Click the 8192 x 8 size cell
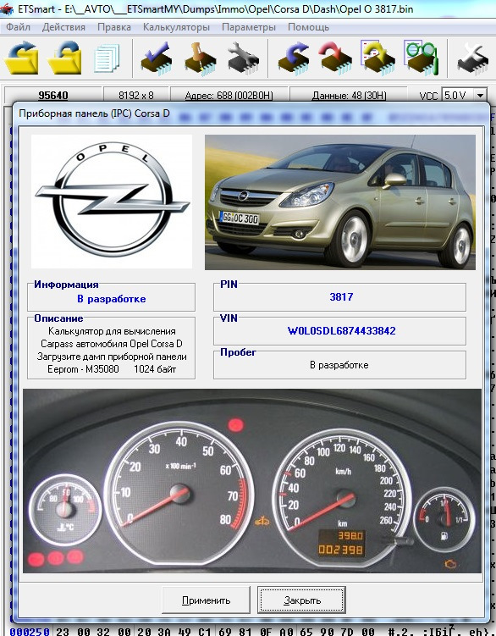 click(136, 96)
